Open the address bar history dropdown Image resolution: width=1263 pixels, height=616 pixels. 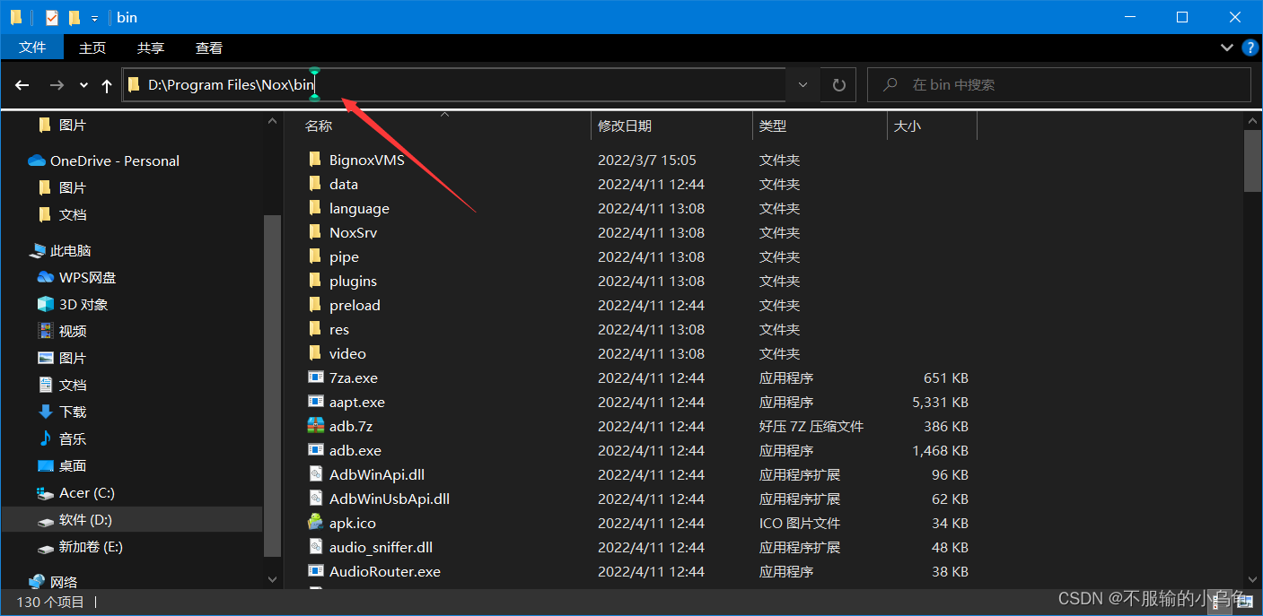803,85
